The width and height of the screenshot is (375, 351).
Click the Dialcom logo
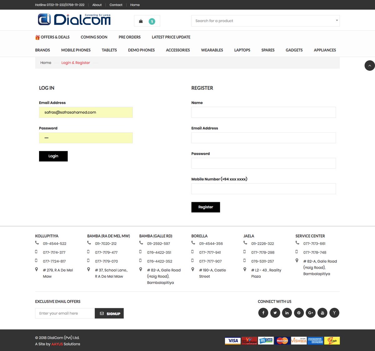point(74,19)
